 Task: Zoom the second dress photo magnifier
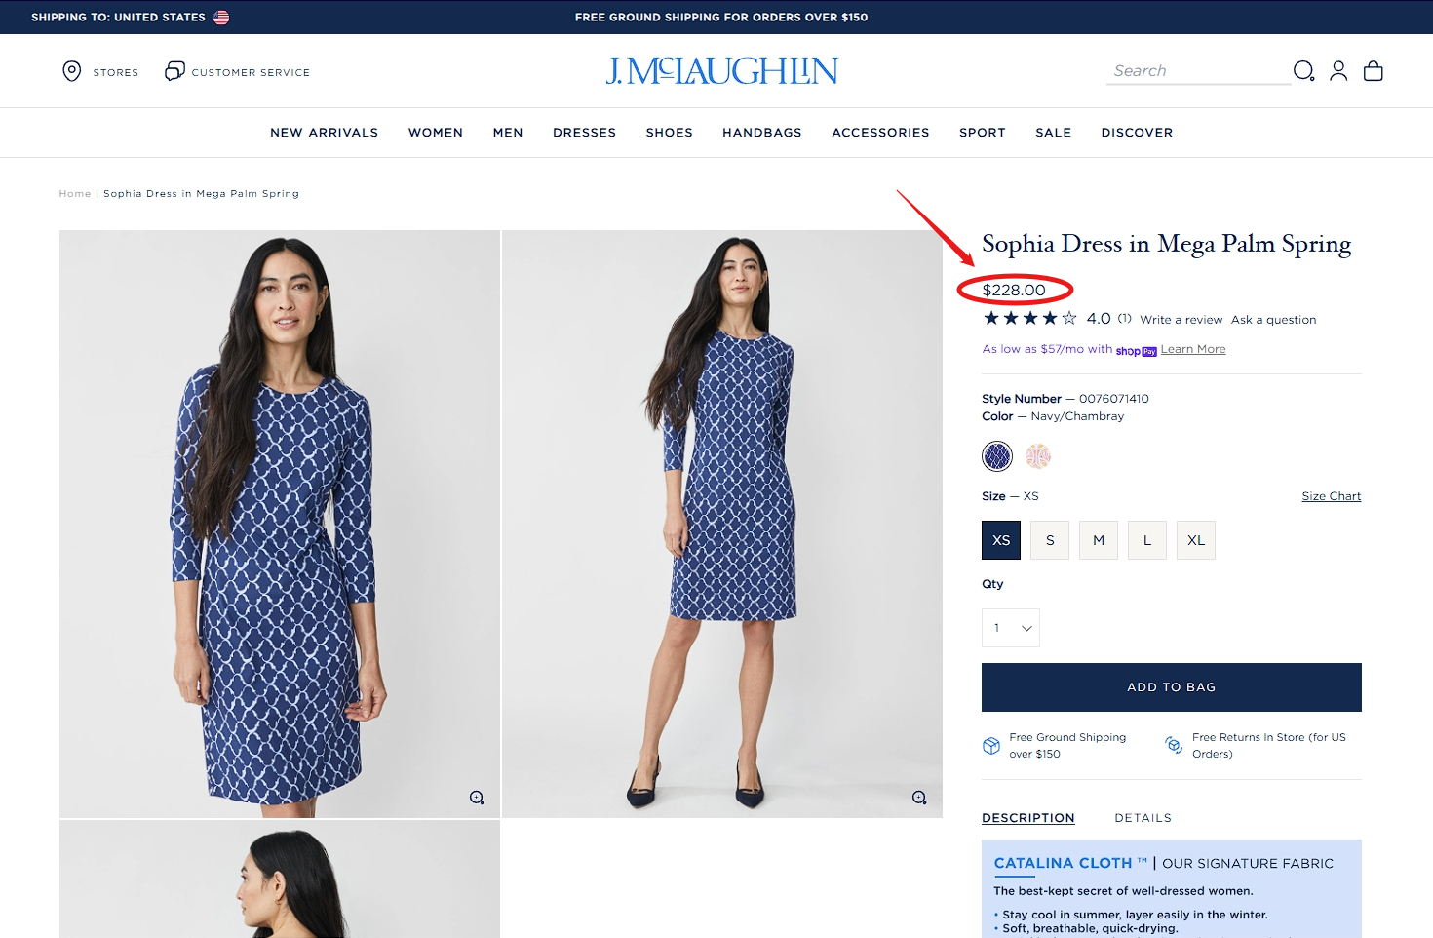(x=919, y=798)
